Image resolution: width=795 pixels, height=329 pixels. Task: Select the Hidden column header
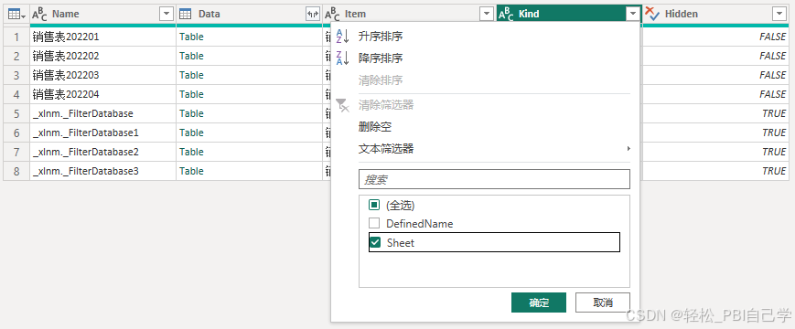[715, 15]
